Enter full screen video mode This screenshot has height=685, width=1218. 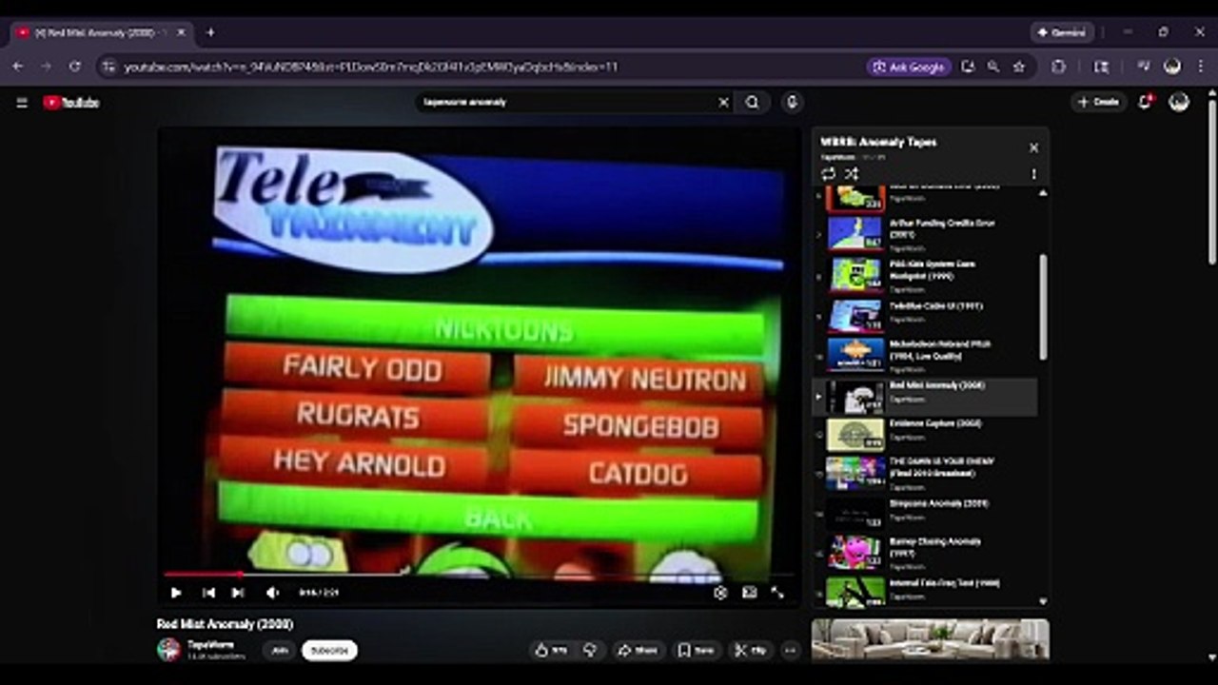coord(777,593)
